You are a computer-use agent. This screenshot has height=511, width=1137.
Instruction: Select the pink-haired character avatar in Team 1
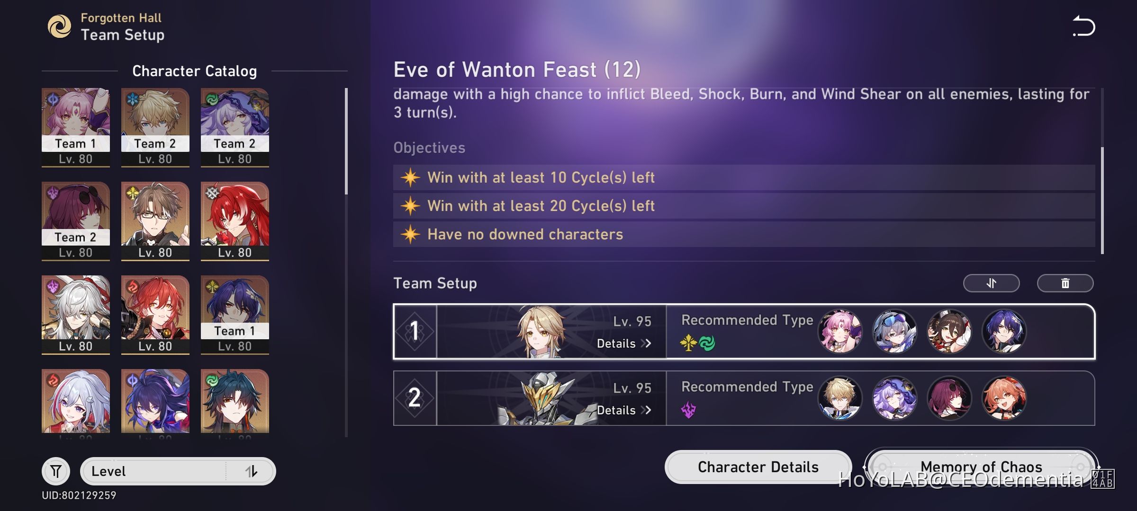tap(840, 331)
